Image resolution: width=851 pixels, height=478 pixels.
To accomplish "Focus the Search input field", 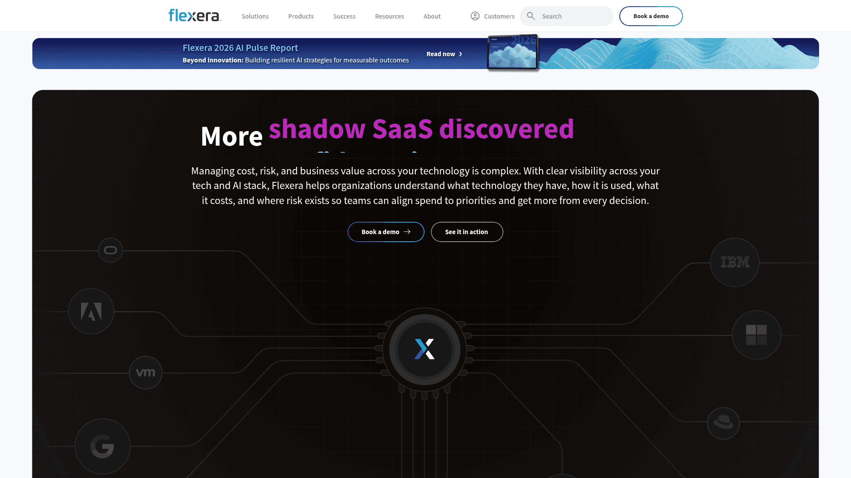I will pyautogui.click(x=566, y=16).
